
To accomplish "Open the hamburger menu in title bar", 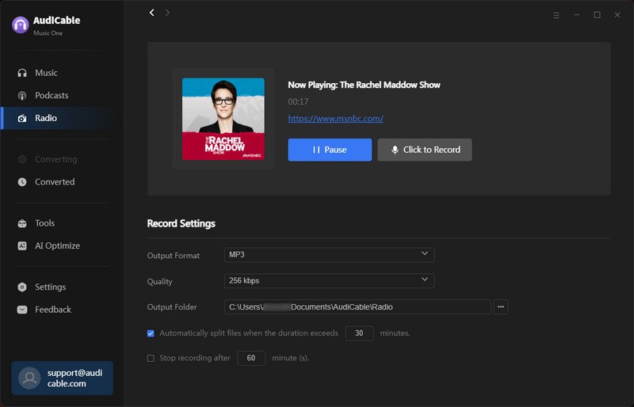I will (x=556, y=15).
